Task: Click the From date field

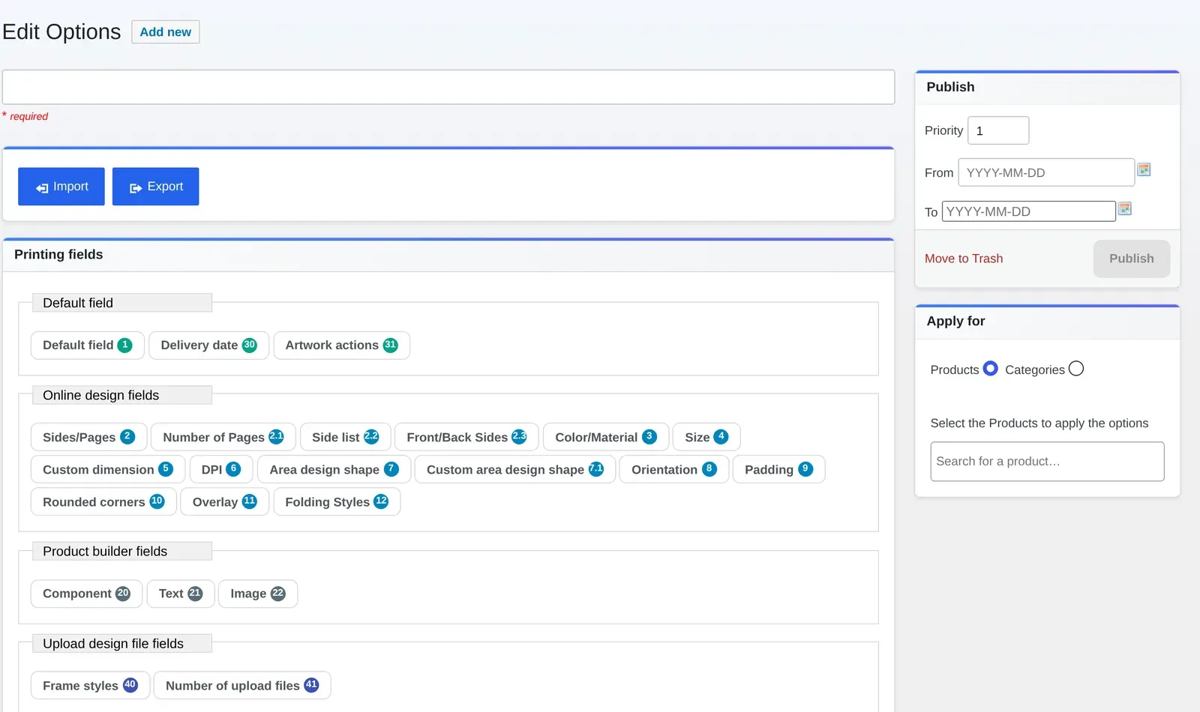Action: click(x=1046, y=172)
